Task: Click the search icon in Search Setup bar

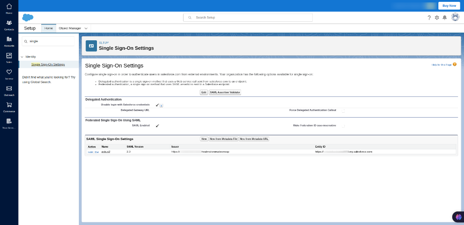Action: coord(190,18)
